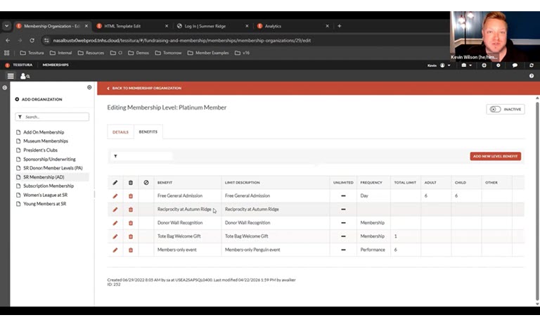540x327 pixels.
Task: Select Add On Membership organization
Action: point(44,132)
